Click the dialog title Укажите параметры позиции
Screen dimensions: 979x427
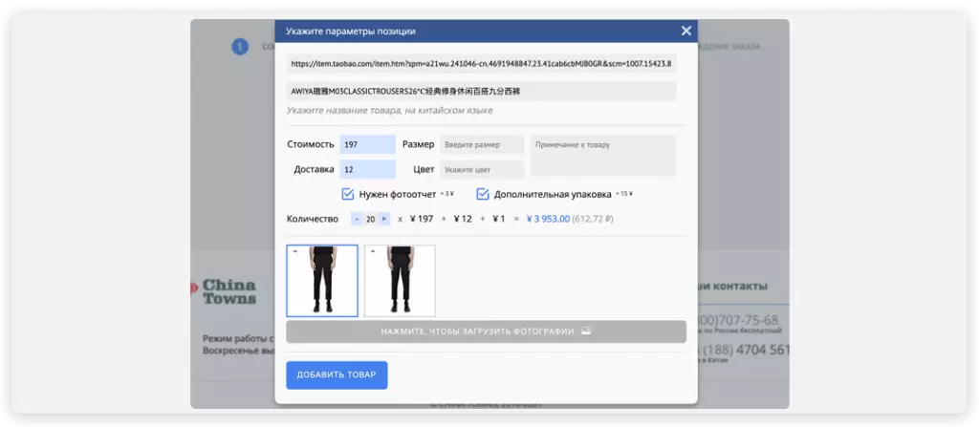pyautogui.click(x=350, y=32)
